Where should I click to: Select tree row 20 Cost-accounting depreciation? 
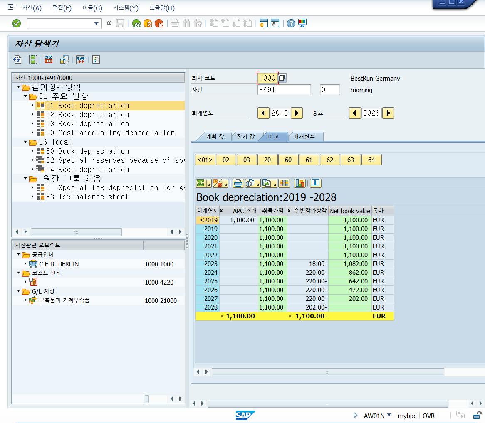point(110,133)
